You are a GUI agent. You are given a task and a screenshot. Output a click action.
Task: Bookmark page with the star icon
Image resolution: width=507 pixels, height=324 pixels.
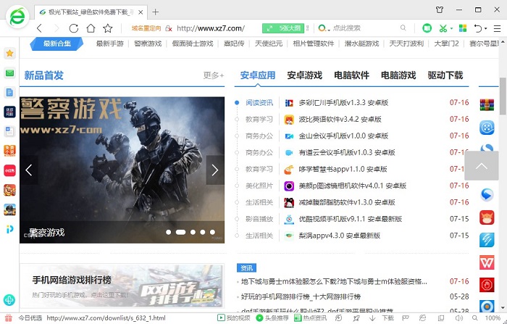coord(108,28)
